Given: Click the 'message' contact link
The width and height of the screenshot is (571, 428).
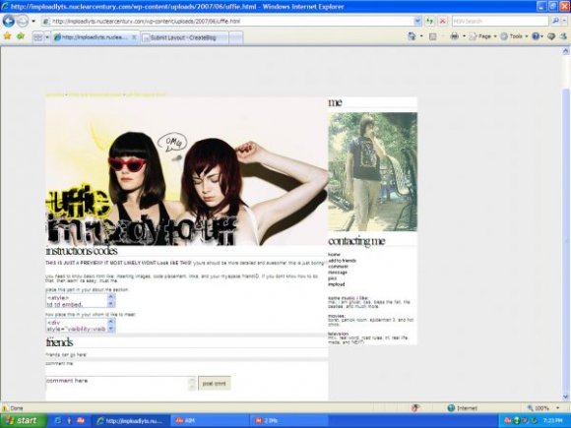Looking at the screenshot, I should pos(338,273).
